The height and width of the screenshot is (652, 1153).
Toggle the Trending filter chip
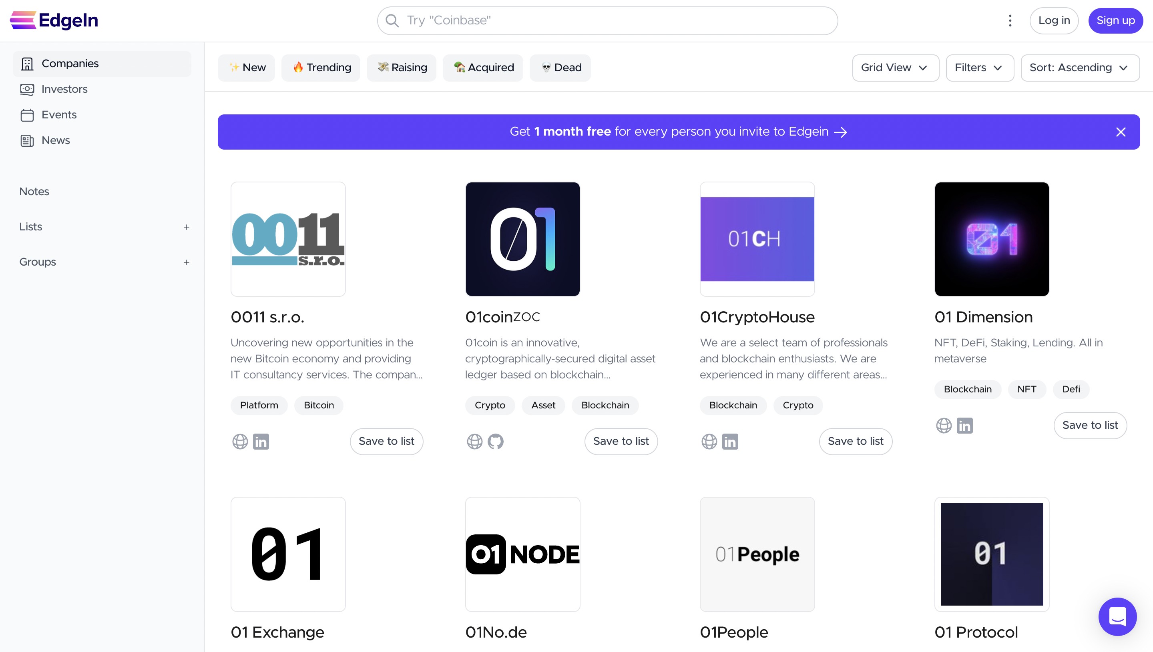pos(321,68)
